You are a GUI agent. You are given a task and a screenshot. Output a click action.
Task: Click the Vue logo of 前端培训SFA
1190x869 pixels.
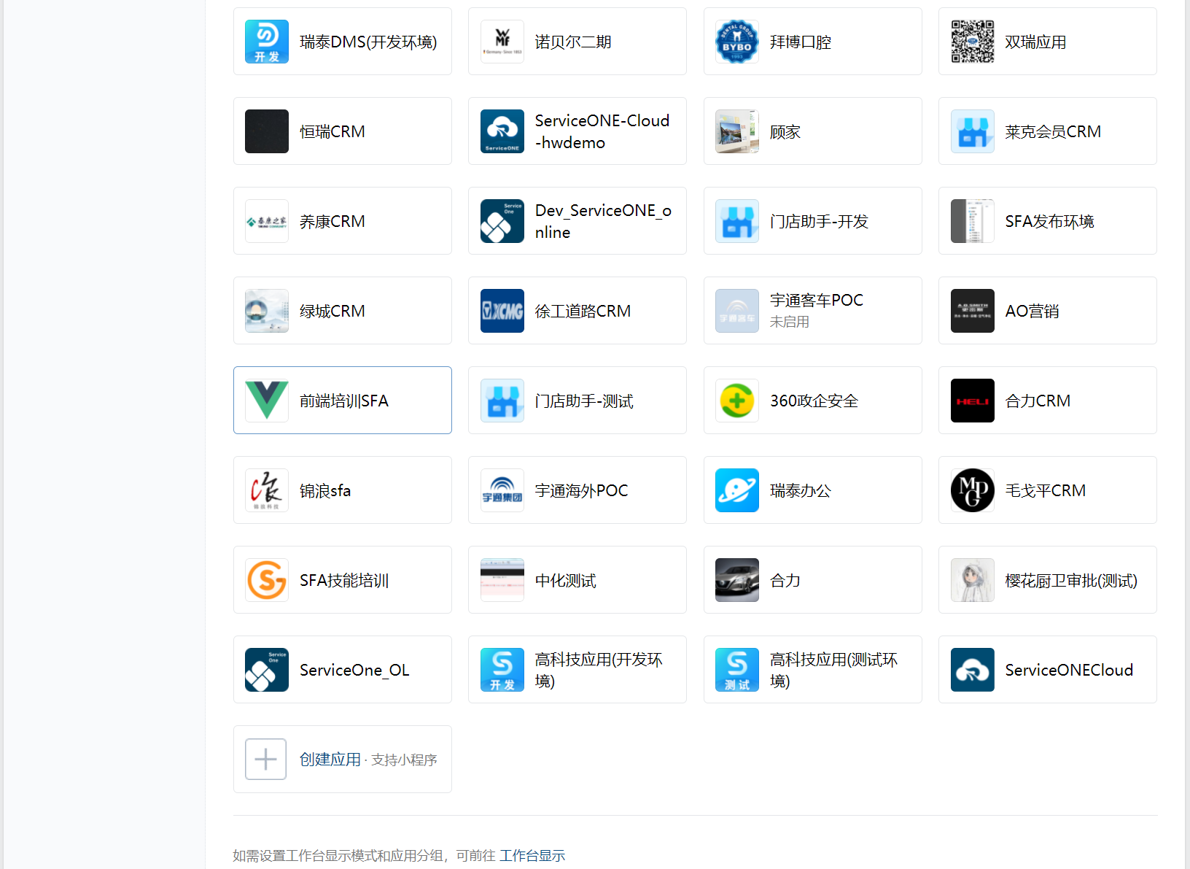pyautogui.click(x=267, y=401)
